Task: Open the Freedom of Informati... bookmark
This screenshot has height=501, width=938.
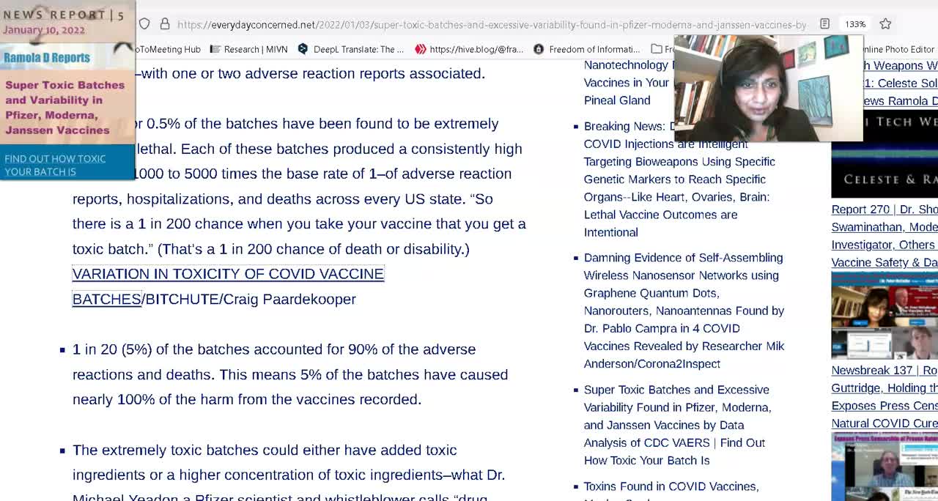Action: tap(587, 49)
